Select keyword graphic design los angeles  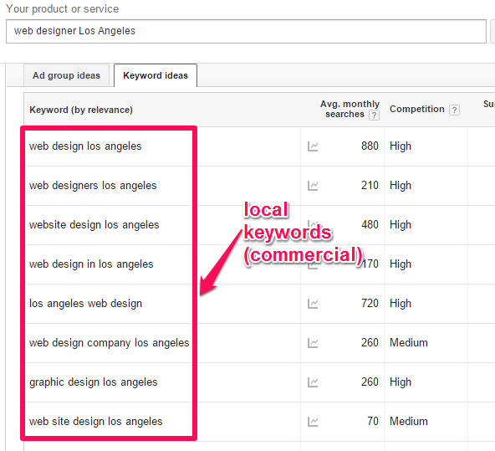(x=93, y=382)
